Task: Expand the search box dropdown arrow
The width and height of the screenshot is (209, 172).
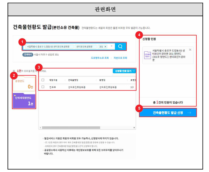Action: [x=111, y=46]
